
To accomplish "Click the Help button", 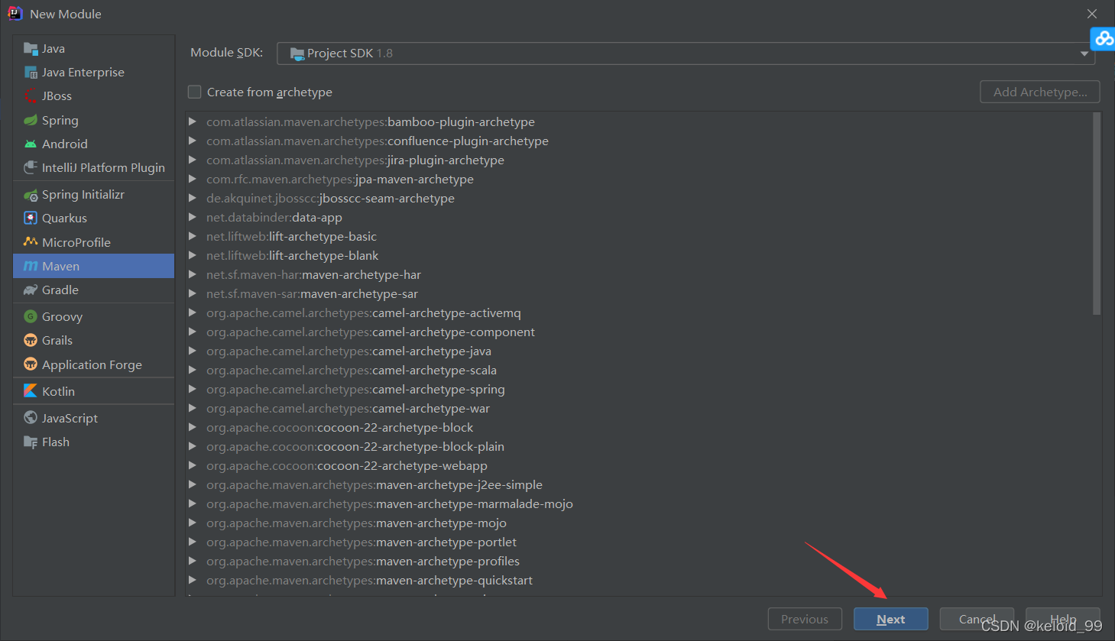I will [1063, 620].
